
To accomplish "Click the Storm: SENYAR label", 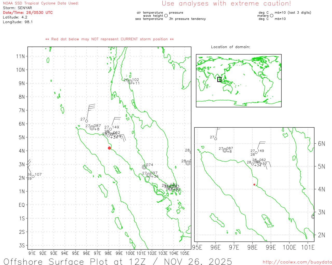I will coord(17,8).
